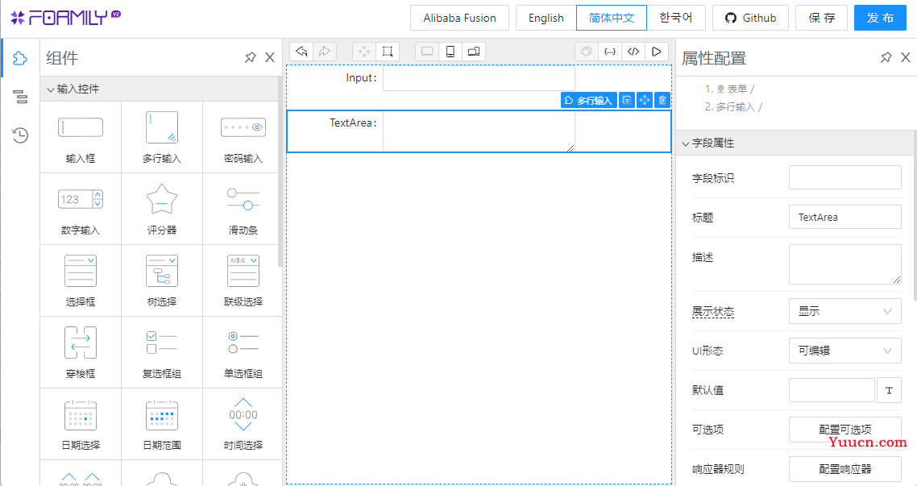Open the design palette view
917x486 pixels.
(587, 52)
